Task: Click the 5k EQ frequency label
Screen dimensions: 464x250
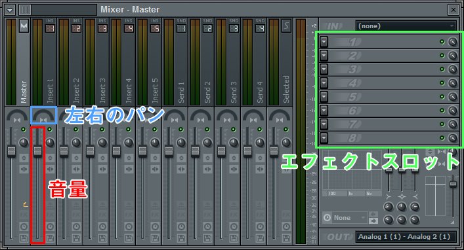Action: point(369,194)
